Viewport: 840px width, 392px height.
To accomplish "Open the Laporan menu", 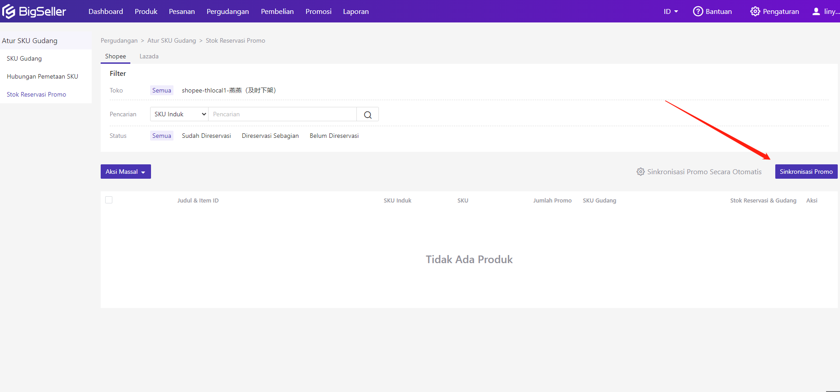I will (x=356, y=11).
